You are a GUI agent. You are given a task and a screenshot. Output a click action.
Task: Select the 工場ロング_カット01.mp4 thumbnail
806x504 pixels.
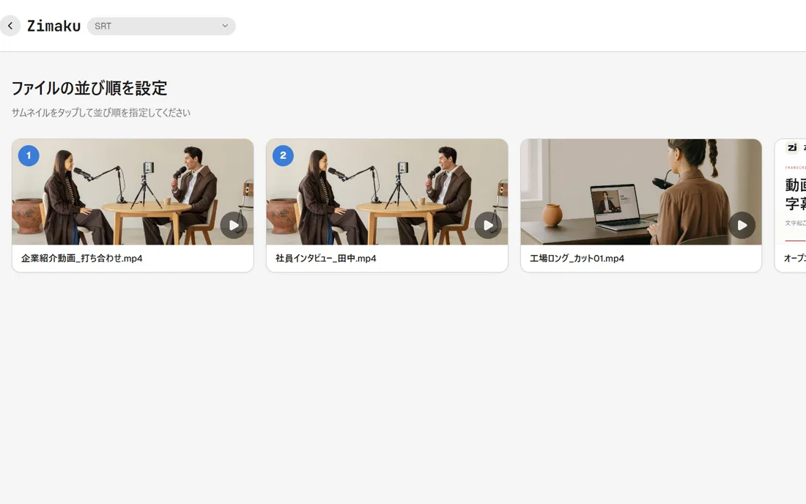641,192
